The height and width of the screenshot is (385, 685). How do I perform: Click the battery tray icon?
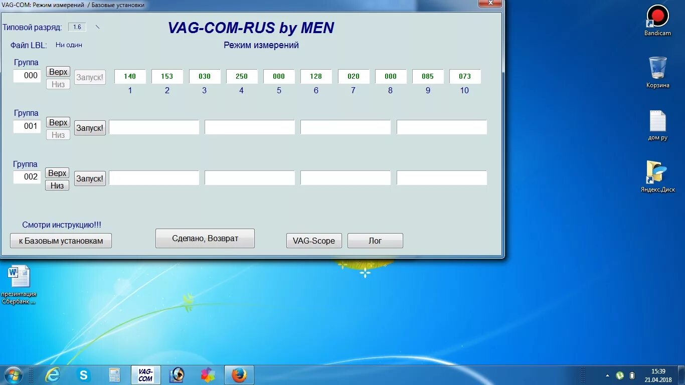point(632,375)
